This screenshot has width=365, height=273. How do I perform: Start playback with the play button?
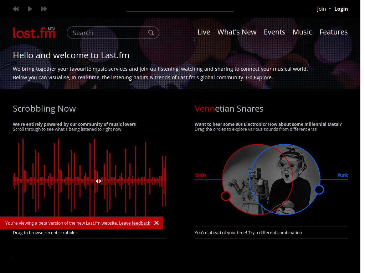(x=30, y=9)
